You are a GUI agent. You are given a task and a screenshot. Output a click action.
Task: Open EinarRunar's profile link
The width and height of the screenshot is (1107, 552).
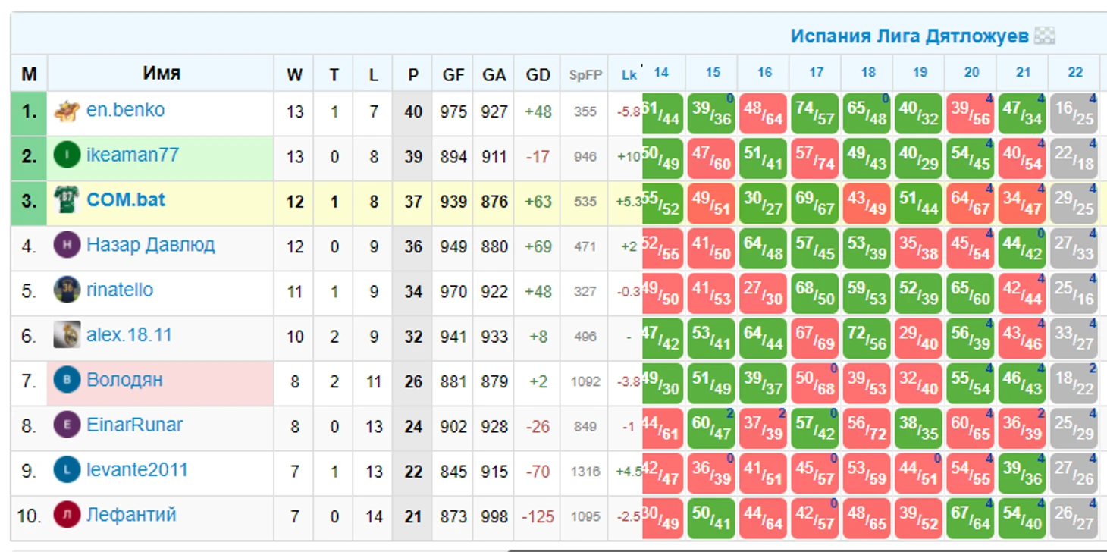[x=134, y=425]
